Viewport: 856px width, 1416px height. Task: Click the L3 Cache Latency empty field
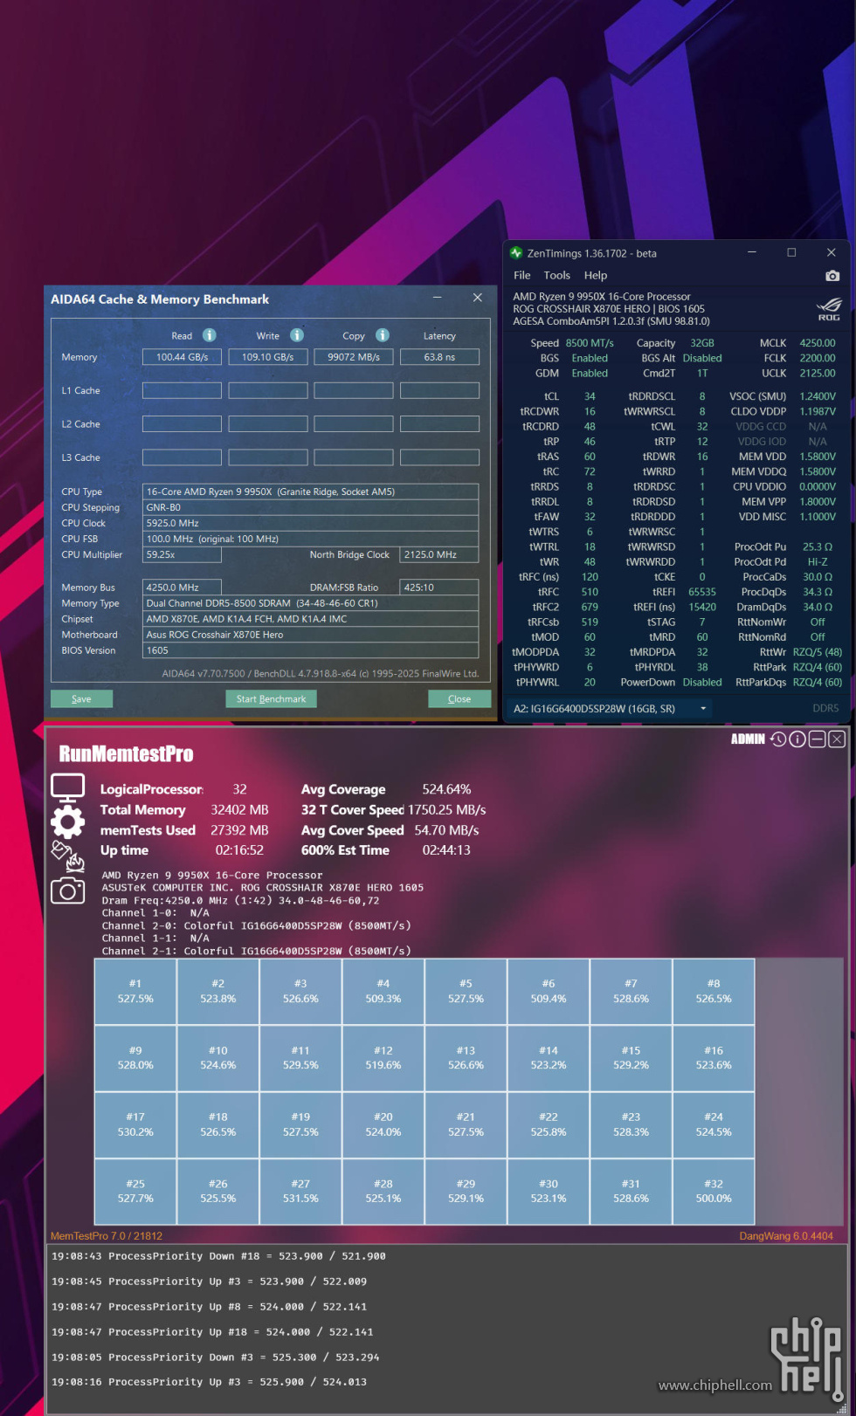tap(439, 457)
